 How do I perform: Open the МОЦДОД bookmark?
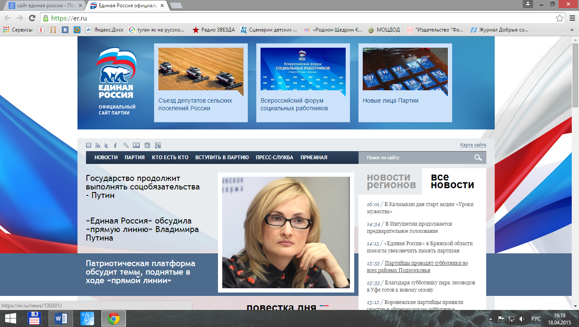pos(384,30)
